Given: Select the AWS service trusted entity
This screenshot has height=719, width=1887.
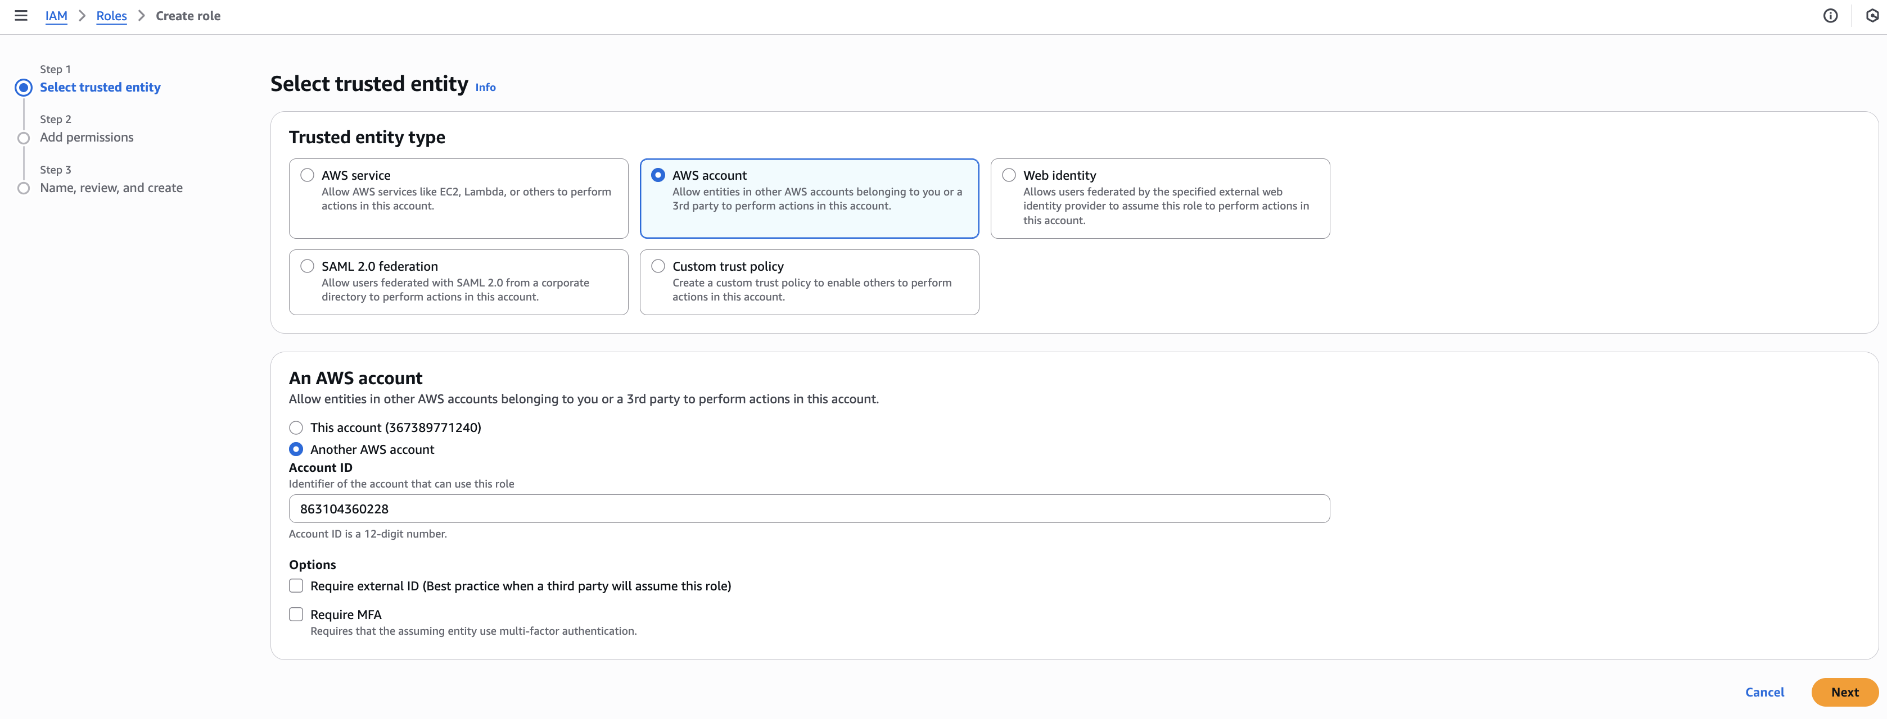Looking at the screenshot, I should click(307, 175).
